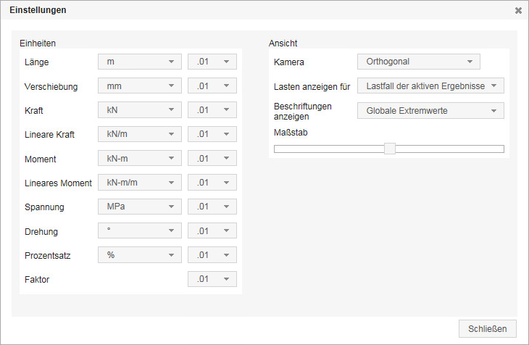Open the Kraft precision dropdown

click(212, 110)
